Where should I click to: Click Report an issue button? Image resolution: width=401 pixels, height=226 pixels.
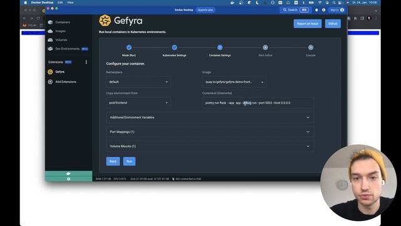pyautogui.click(x=308, y=24)
